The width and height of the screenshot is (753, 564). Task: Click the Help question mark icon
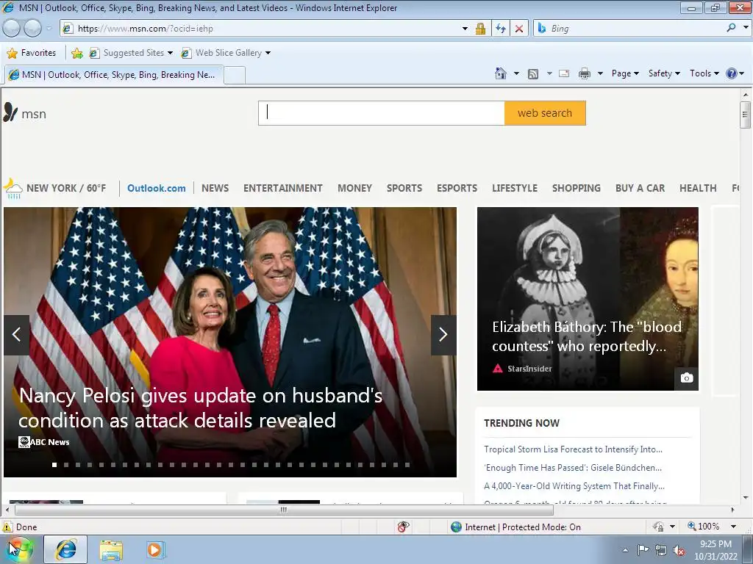coord(732,73)
